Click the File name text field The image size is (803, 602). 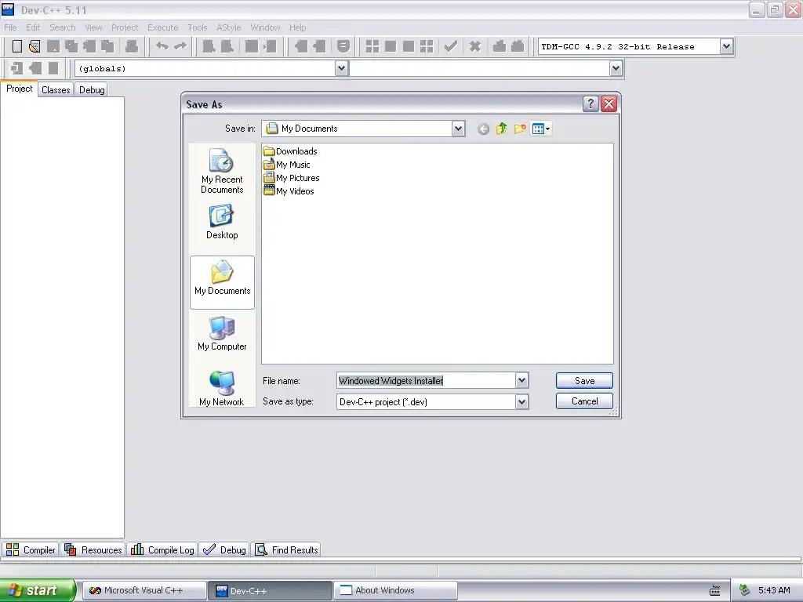tap(426, 380)
